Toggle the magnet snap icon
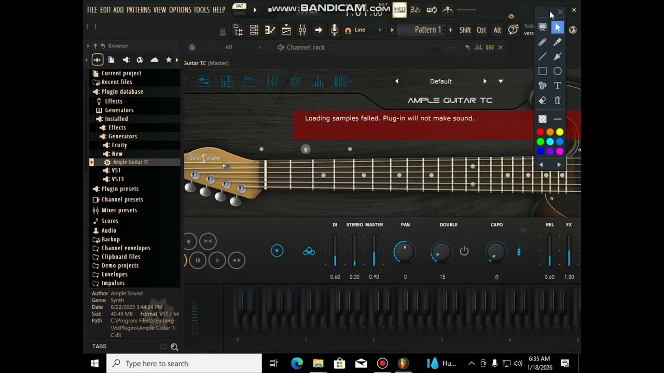This screenshot has height=373, width=664. [348, 31]
